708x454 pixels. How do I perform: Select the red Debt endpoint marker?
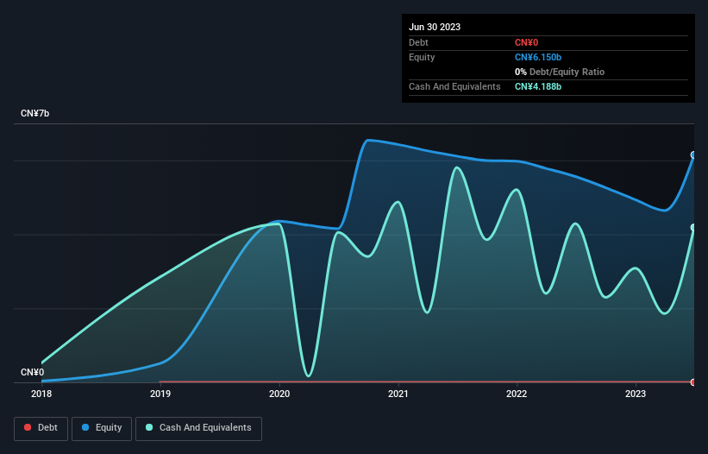click(693, 382)
